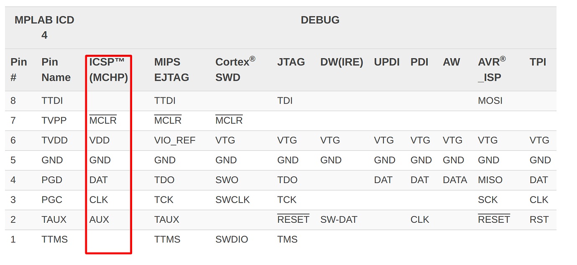
Task: Select the UPDI column header
Action: coord(387,62)
